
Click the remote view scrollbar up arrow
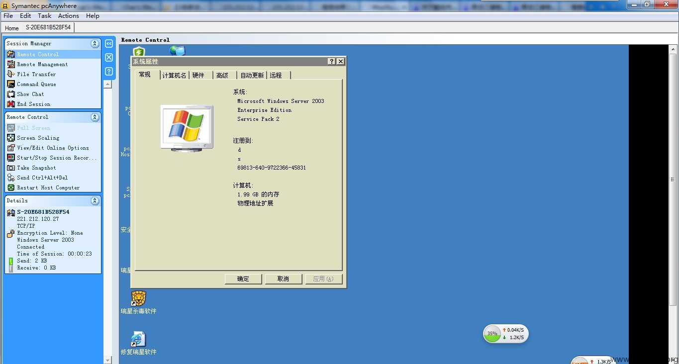pos(674,49)
